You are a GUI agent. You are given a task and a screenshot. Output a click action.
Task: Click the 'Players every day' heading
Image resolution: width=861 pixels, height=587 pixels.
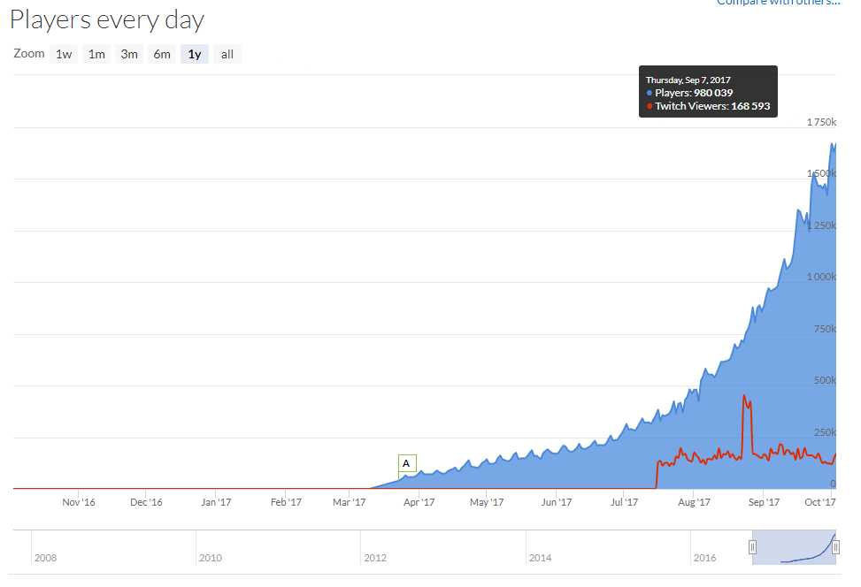click(x=107, y=19)
